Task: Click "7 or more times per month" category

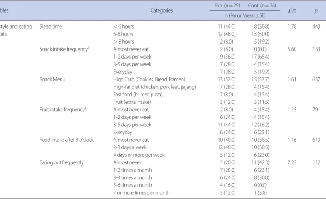Action: pyautogui.click(x=141, y=193)
